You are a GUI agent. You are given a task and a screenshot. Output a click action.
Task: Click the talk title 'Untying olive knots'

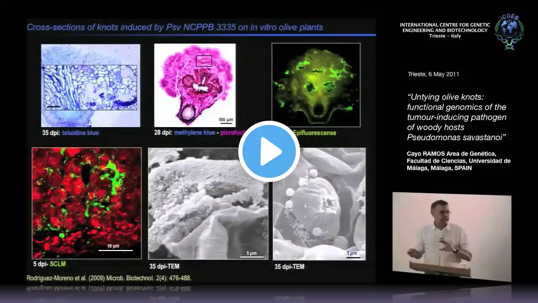click(457, 117)
